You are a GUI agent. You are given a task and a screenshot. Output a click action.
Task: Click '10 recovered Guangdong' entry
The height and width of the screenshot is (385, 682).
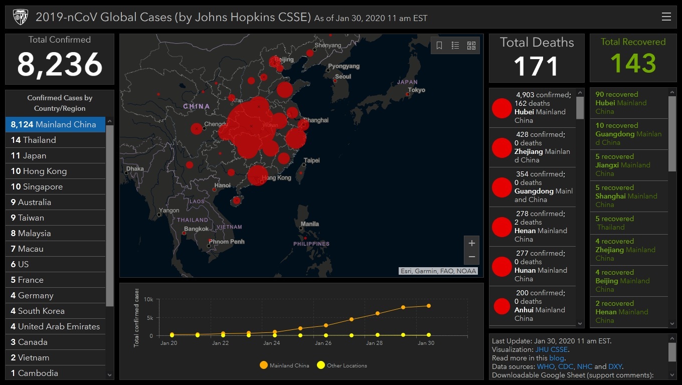coord(629,134)
